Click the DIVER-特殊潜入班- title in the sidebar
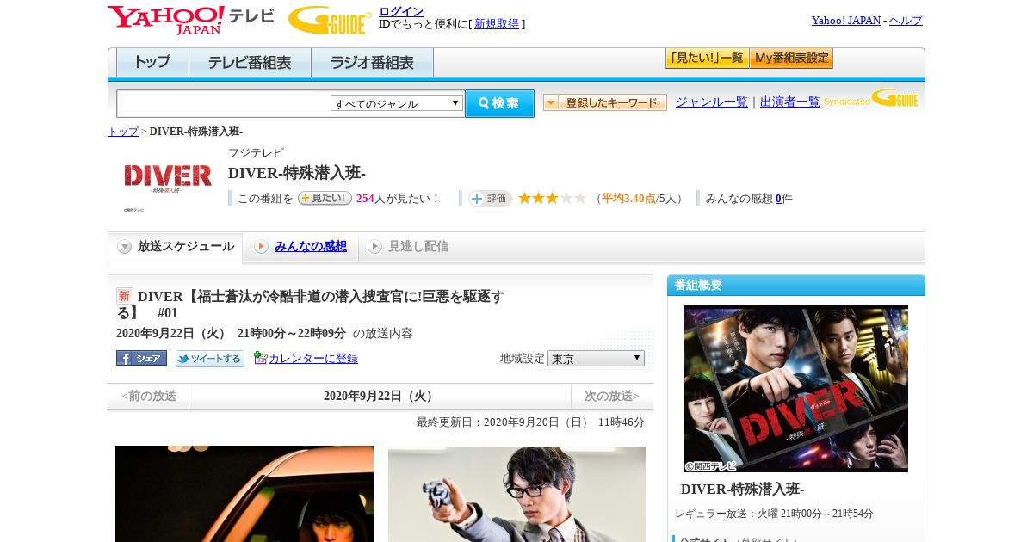 [742, 490]
